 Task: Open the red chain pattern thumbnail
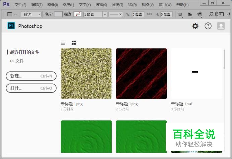(141, 73)
